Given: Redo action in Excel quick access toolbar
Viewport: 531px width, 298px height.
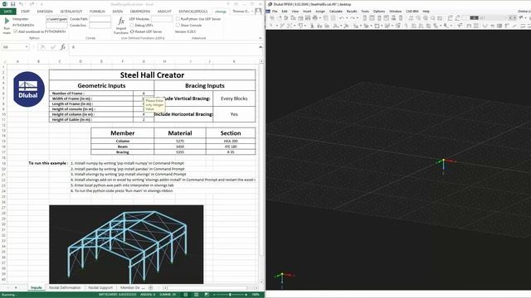Looking at the screenshot, I should coord(32,4).
